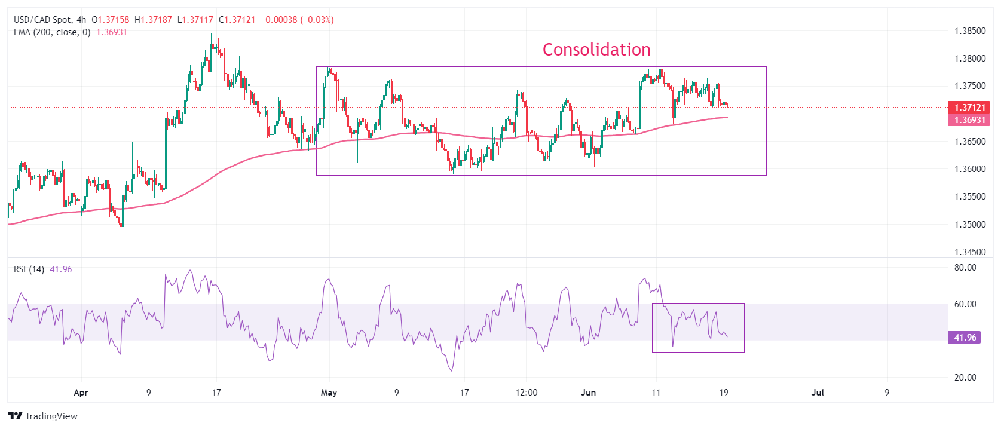Click the 1.35000 price axis label

tap(970, 225)
